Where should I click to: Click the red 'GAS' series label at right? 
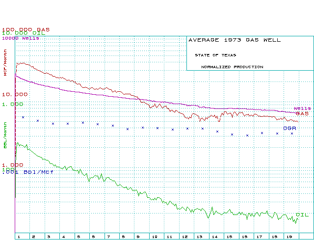(302, 113)
